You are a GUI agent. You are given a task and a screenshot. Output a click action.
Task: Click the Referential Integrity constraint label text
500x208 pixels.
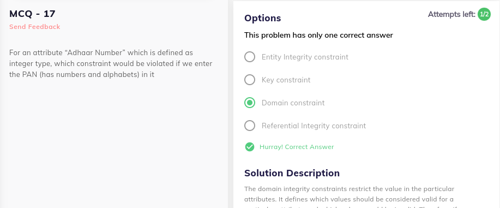point(314,126)
